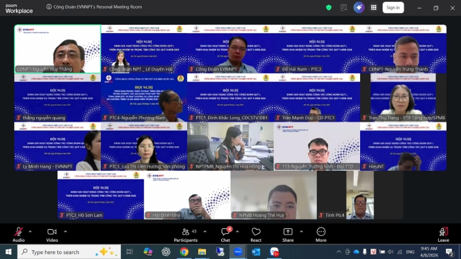Click the Zoom icon in taskbar

click(238, 251)
